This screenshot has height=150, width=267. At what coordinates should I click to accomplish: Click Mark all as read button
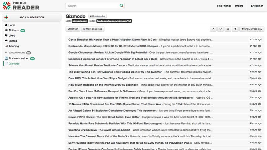(93, 29)
